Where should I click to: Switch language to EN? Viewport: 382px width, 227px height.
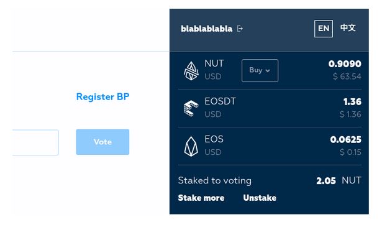click(x=324, y=29)
